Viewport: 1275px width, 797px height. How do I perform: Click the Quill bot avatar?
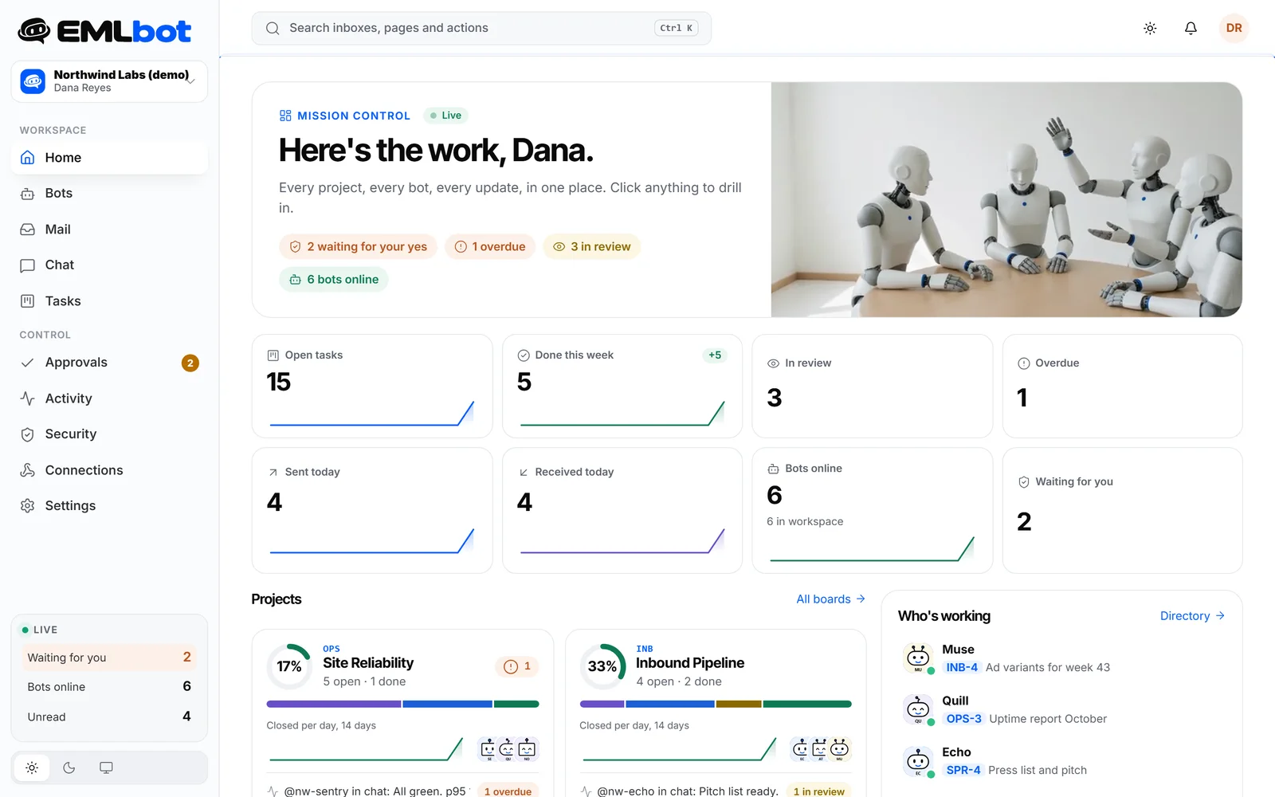coord(918,709)
